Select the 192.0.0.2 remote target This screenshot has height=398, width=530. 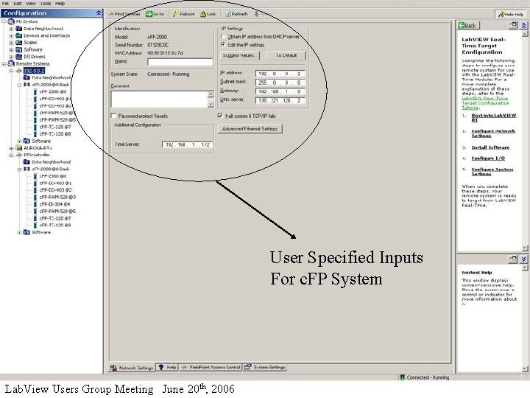[x=34, y=71]
